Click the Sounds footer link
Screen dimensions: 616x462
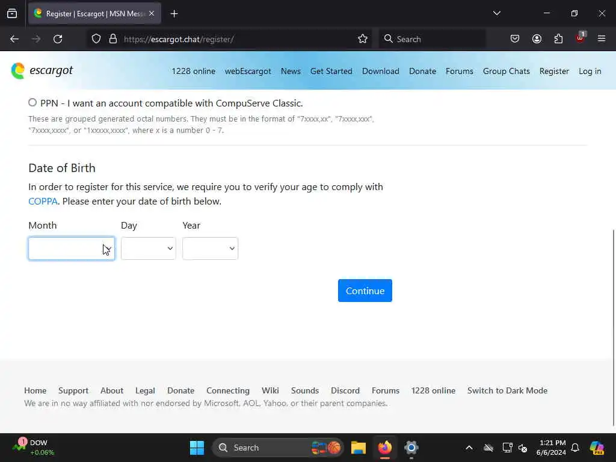coord(305,390)
